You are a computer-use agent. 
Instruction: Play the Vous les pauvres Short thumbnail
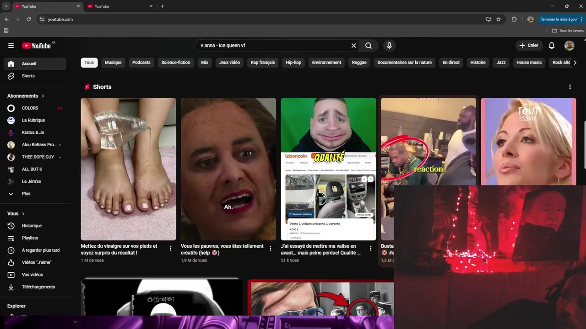(228, 169)
